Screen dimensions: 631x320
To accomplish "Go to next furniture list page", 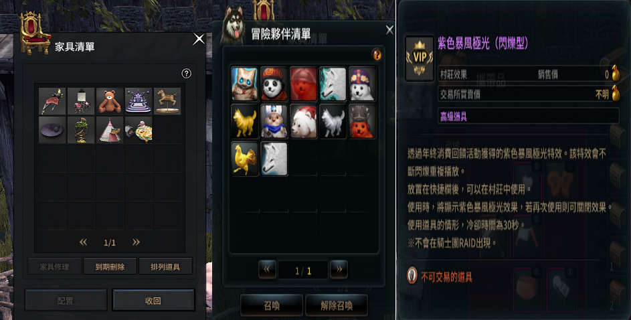I will point(136,242).
